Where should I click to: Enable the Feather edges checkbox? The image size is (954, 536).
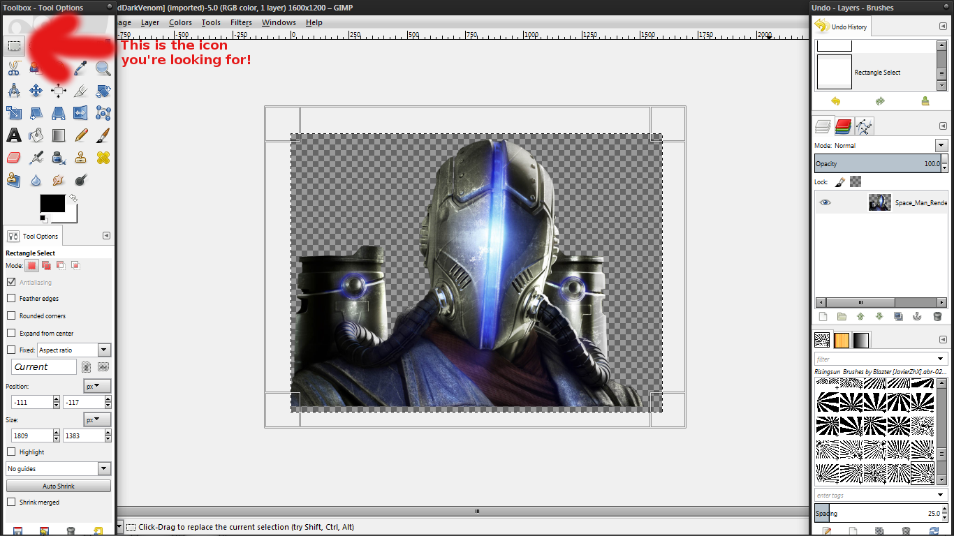pyautogui.click(x=11, y=298)
